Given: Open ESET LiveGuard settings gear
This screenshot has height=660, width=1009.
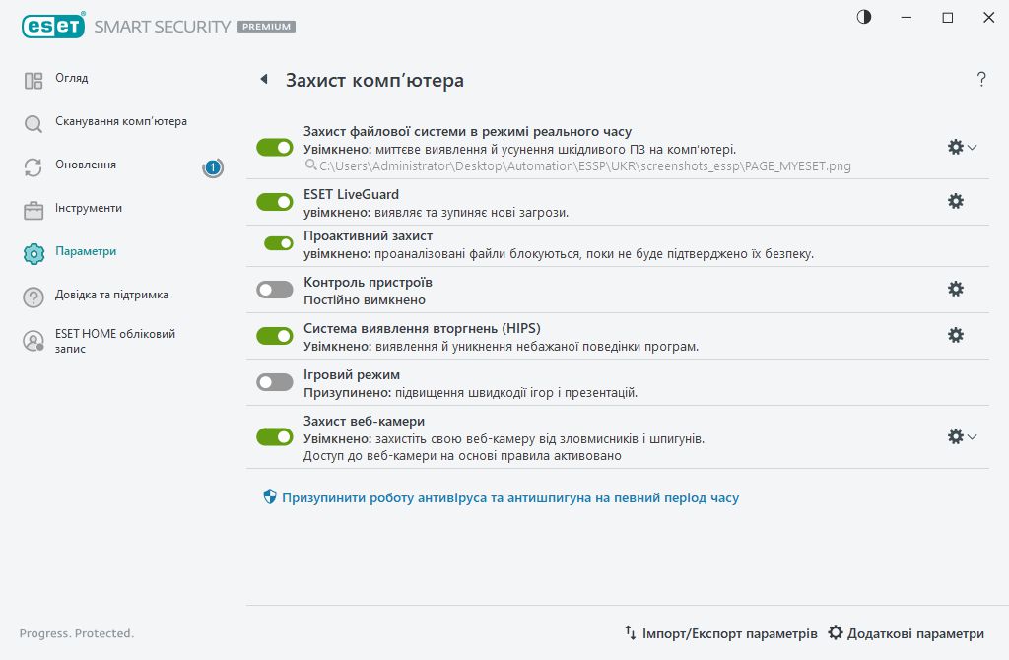Looking at the screenshot, I should [x=955, y=201].
